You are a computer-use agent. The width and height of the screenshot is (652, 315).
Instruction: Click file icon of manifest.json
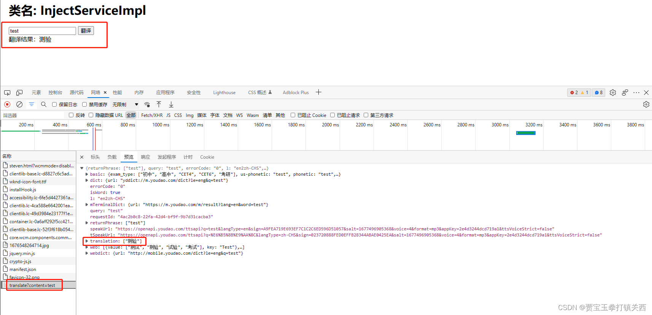tap(5, 269)
